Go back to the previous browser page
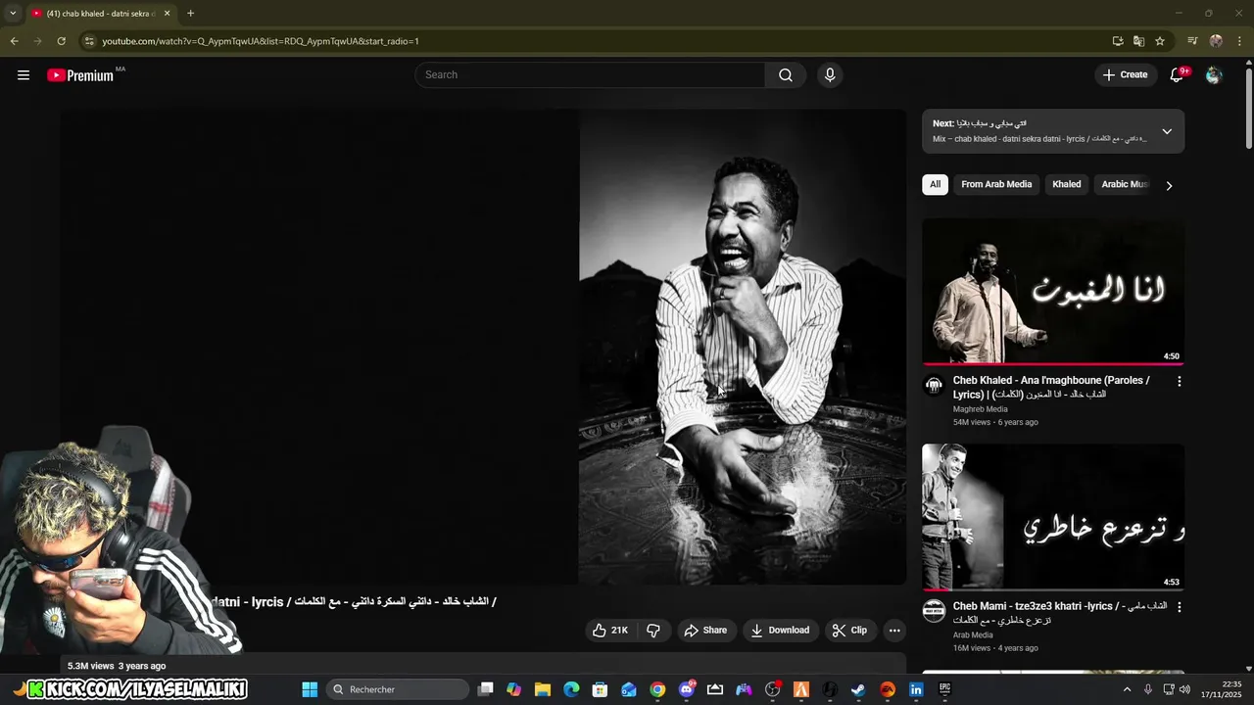This screenshot has width=1254, height=705. click(x=14, y=41)
